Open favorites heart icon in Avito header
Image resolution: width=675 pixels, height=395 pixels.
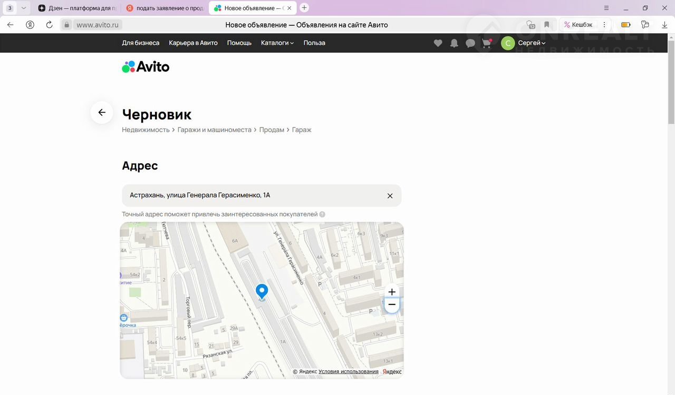tap(438, 43)
